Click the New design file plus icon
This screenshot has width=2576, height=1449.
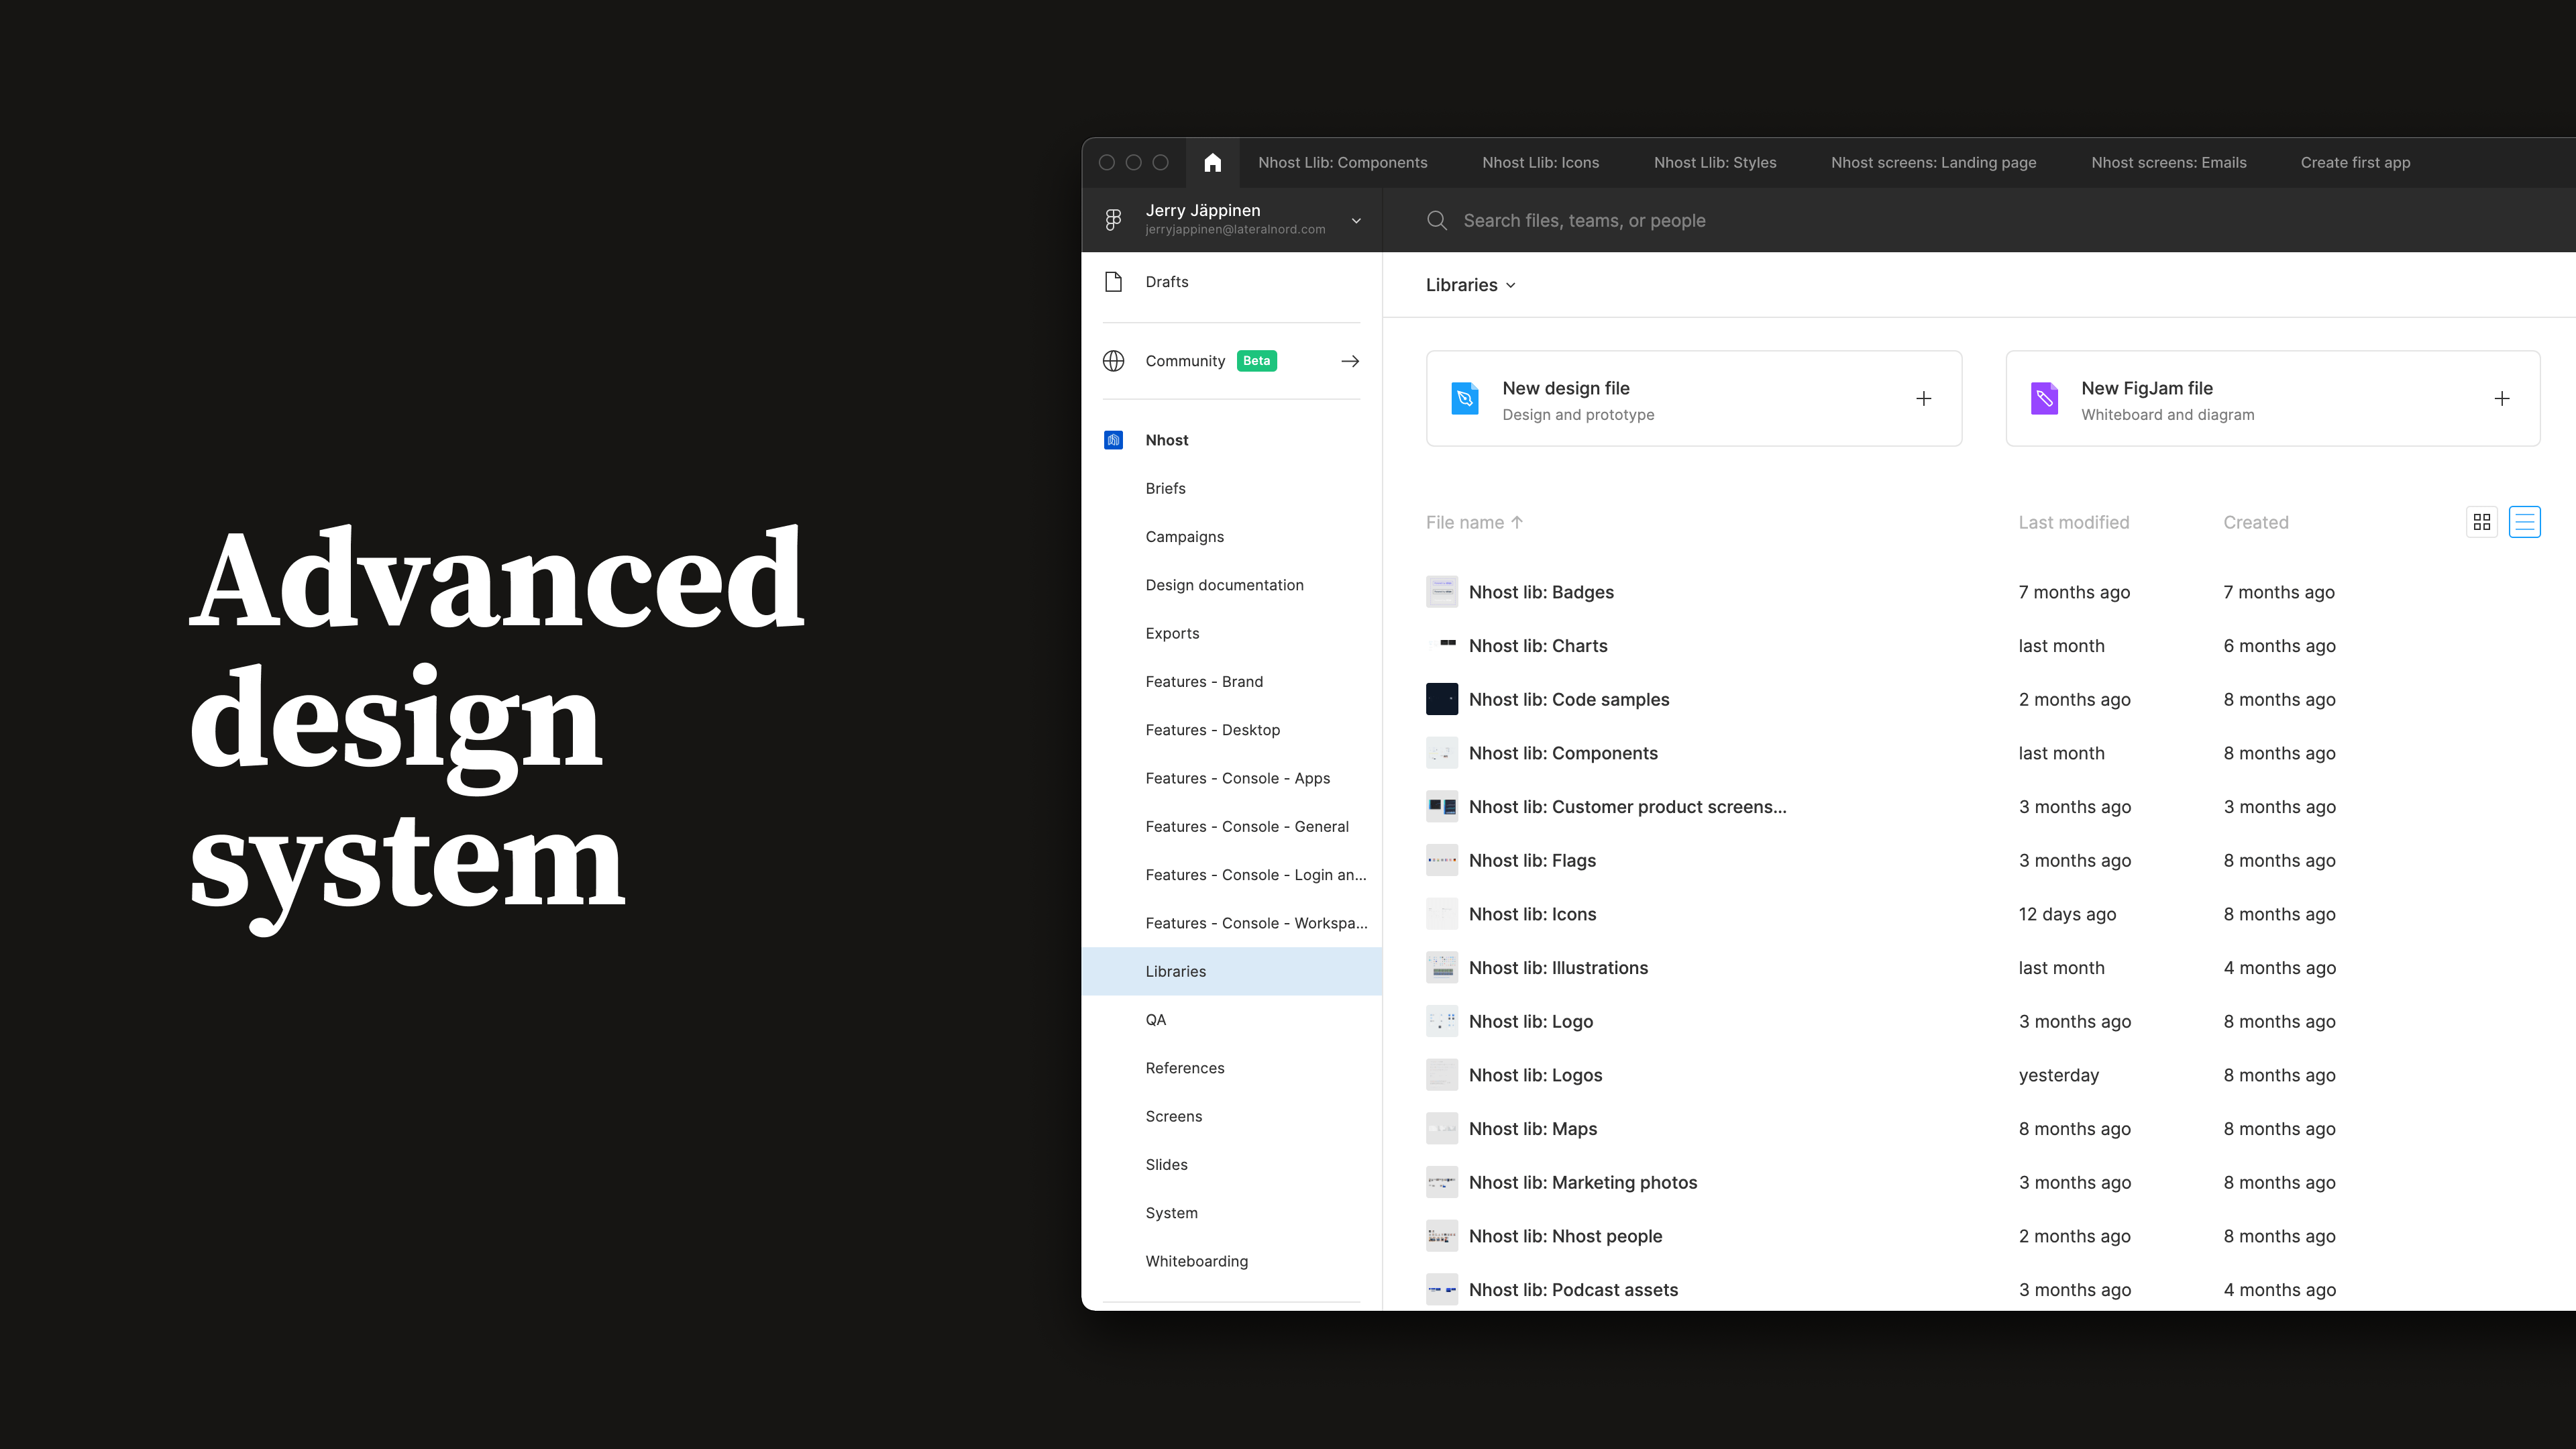pyautogui.click(x=1925, y=398)
